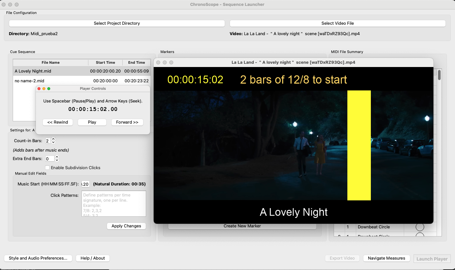Viewport: 455px width, 270px height.
Task: Click the Forward >> button
Action: [127, 122]
